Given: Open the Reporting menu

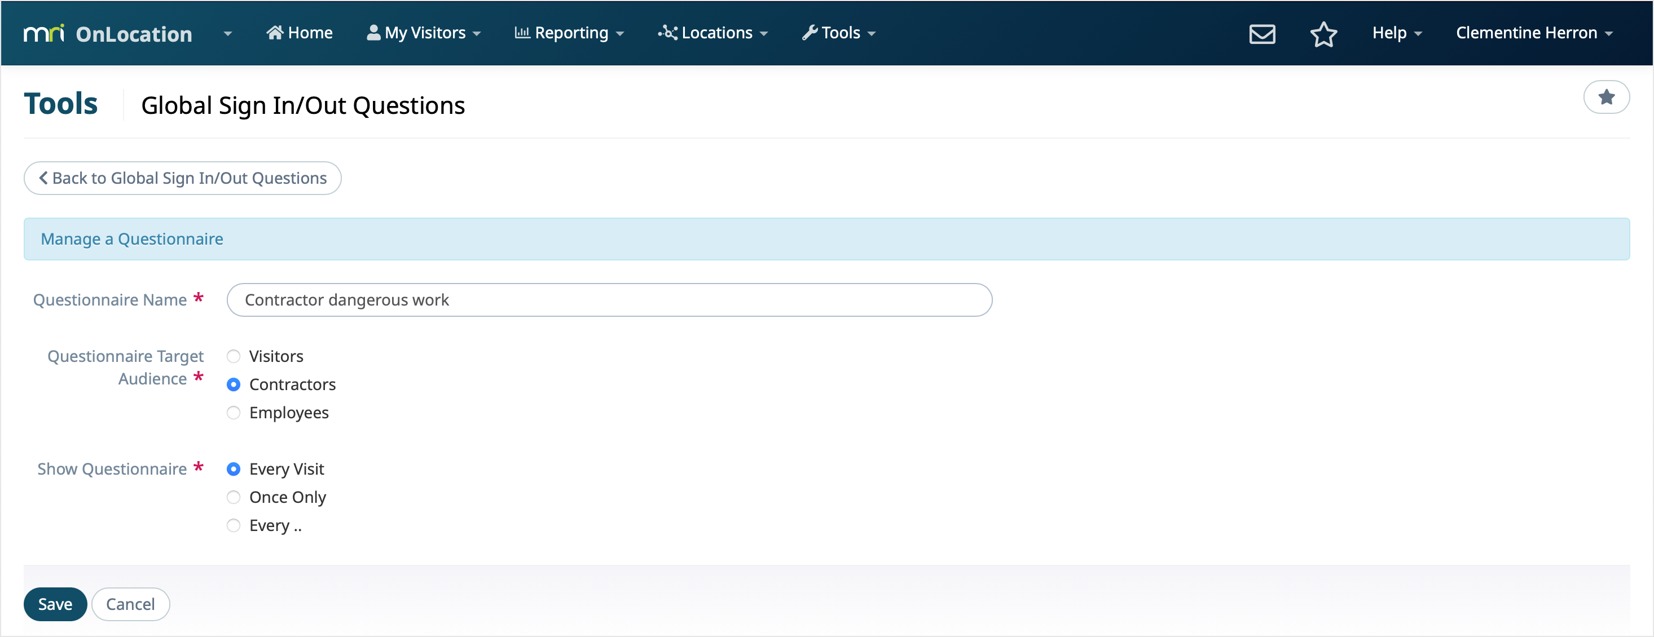Looking at the screenshot, I should coord(570,33).
